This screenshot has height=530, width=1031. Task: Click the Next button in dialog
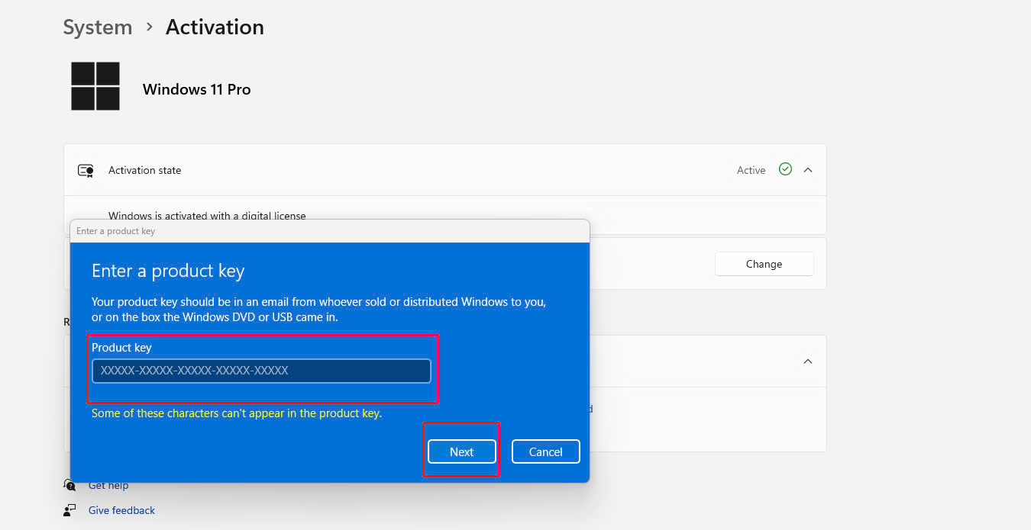(462, 451)
